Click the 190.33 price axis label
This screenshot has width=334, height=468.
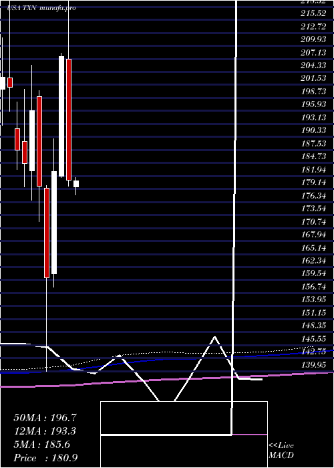(313, 130)
